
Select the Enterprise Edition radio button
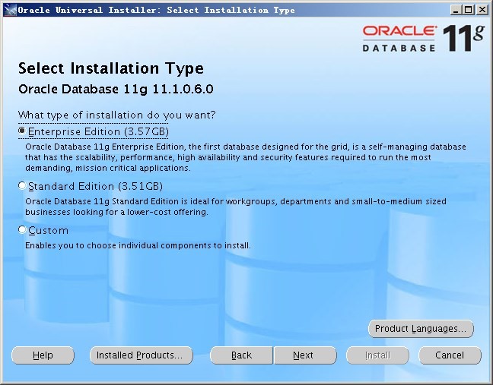point(22,131)
